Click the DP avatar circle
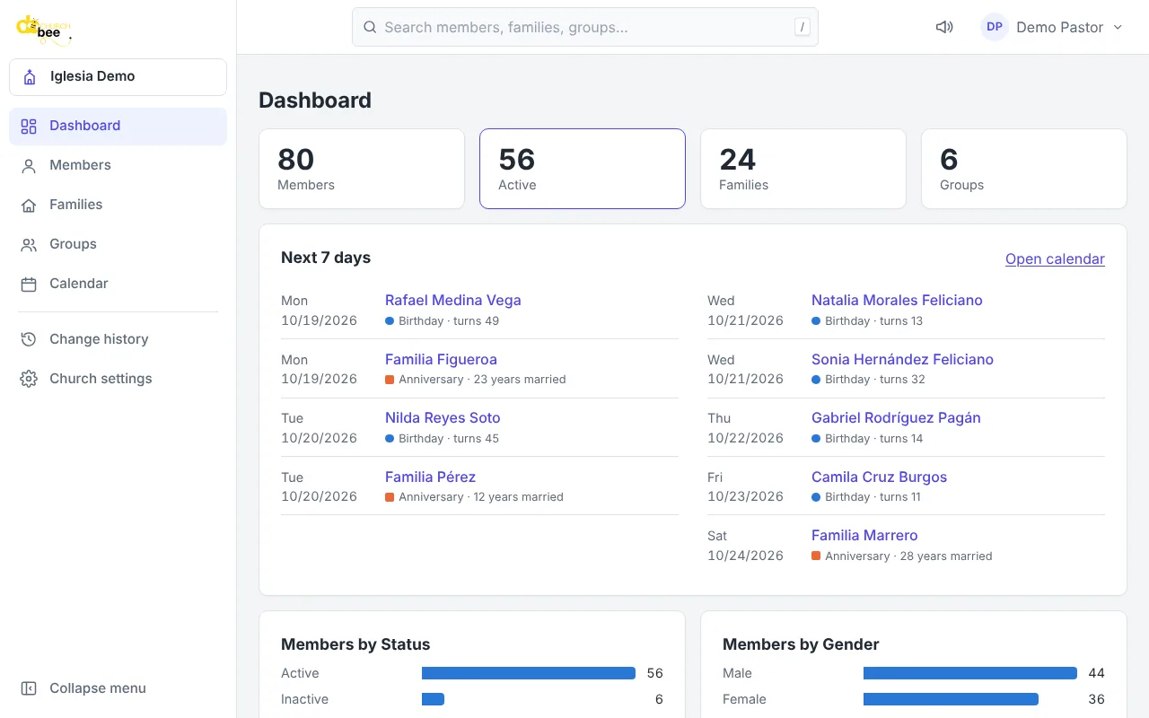 tap(995, 27)
